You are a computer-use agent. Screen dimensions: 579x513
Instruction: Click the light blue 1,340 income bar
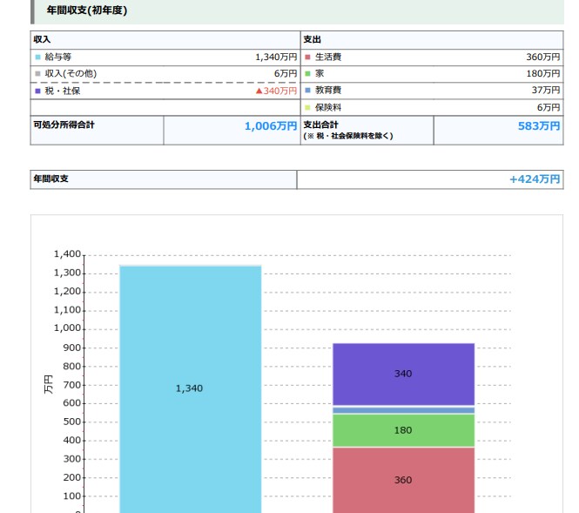[191, 389]
